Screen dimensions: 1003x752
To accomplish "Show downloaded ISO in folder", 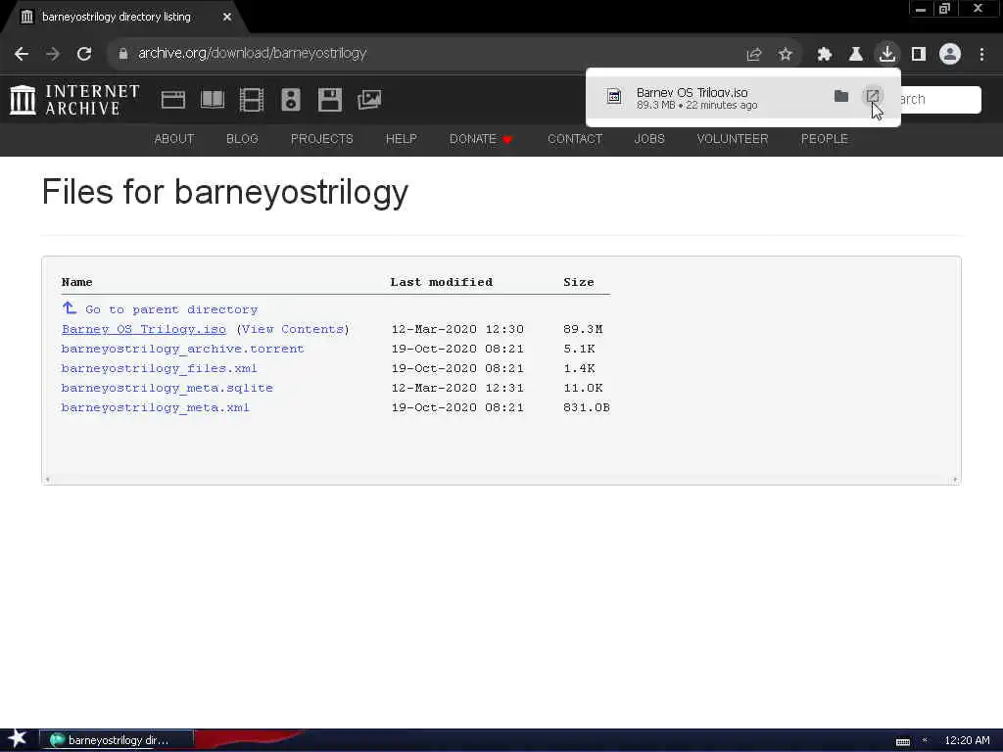I will tap(841, 97).
